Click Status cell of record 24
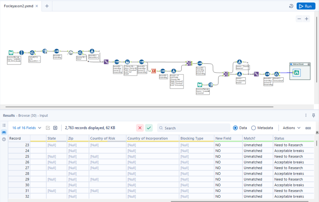 point(293,150)
